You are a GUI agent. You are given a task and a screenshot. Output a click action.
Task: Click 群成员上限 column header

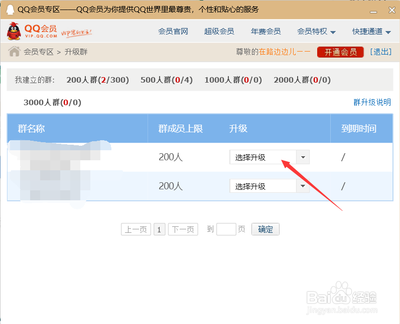[181, 129]
